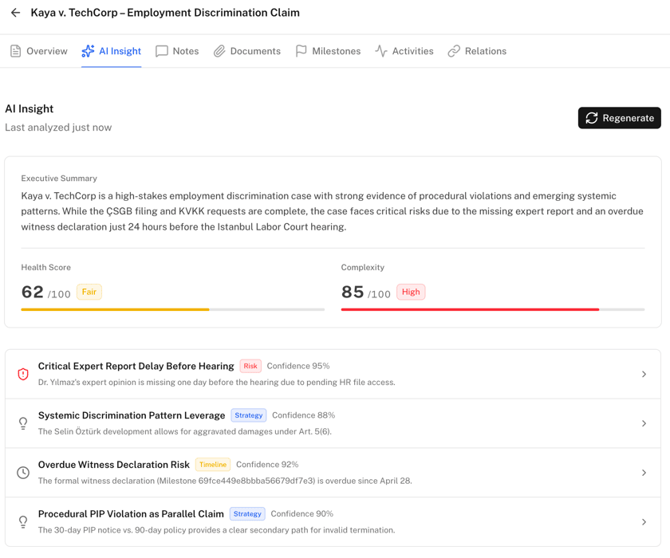
Task: Click 'Confidence 88%' text
Action: [x=303, y=415]
